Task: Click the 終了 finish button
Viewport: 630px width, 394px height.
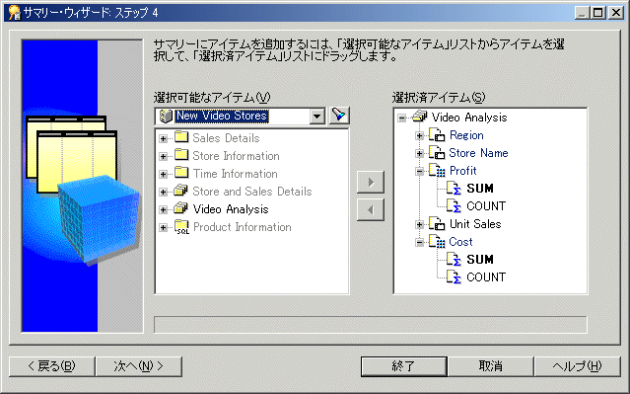Action: point(404,366)
